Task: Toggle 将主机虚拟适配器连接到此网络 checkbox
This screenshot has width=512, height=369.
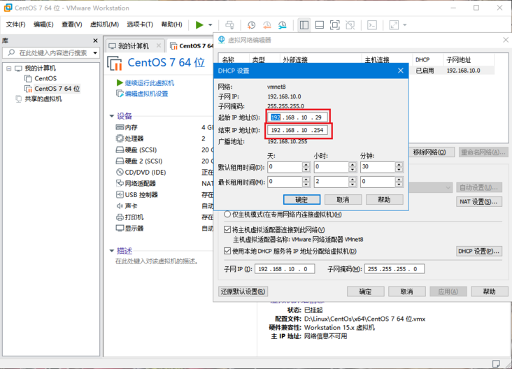Action: point(227,229)
